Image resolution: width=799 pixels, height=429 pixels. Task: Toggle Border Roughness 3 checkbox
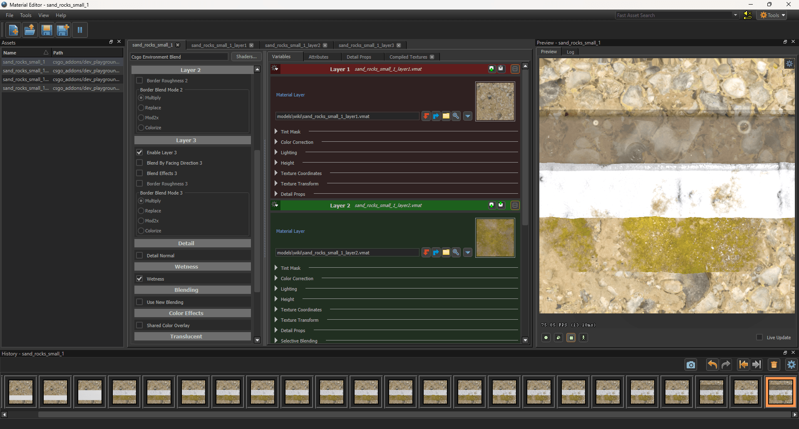[x=139, y=183]
